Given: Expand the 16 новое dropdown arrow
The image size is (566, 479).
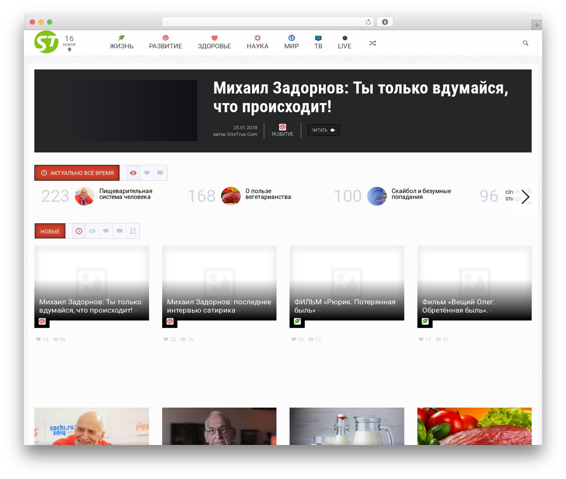Looking at the screenshot, I should [69, 49].
